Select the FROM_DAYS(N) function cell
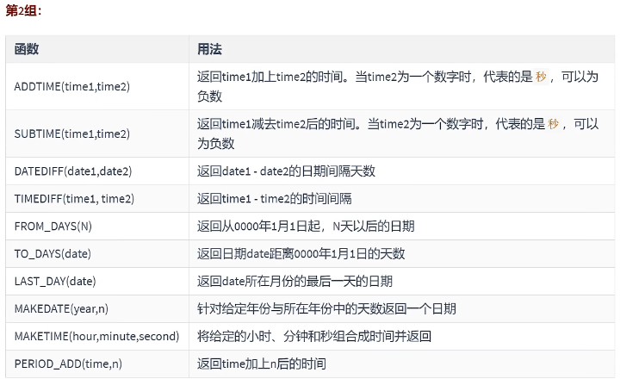The image size is (620, 379). (53, 227)
